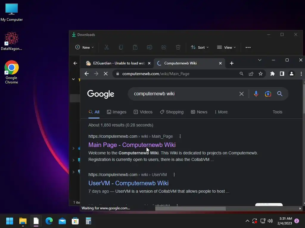
Task: Launch Google Chrome from desktop shortcut
Action: [12, 72]
